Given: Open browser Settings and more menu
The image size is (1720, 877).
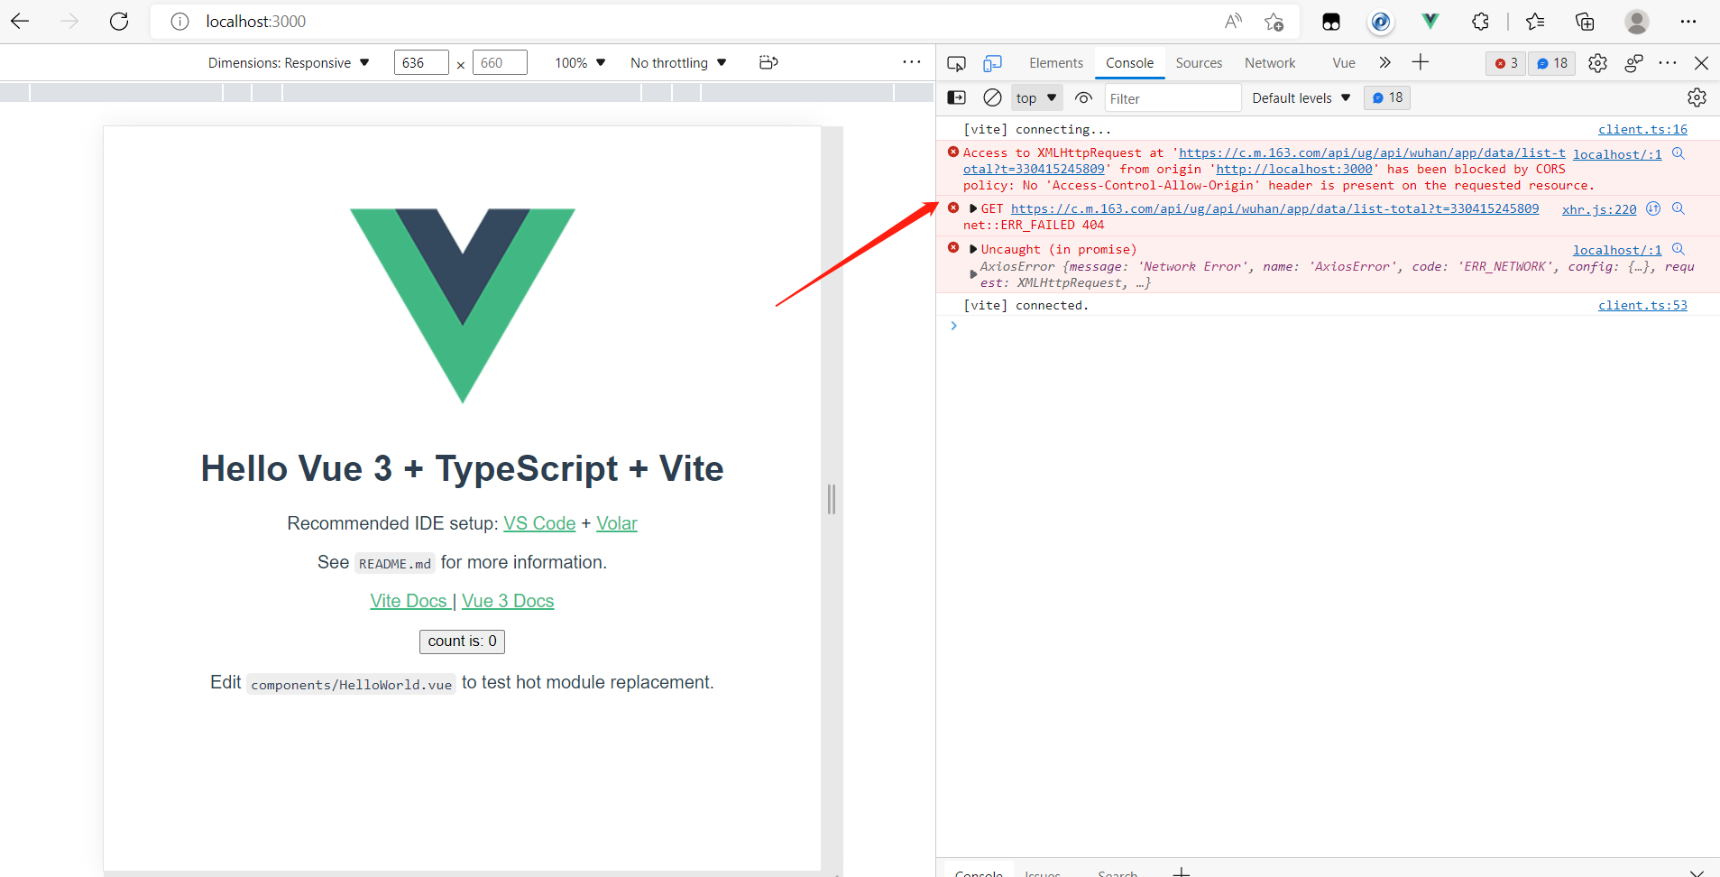Looking at the screenshot, I should (x=1688, y=22).
